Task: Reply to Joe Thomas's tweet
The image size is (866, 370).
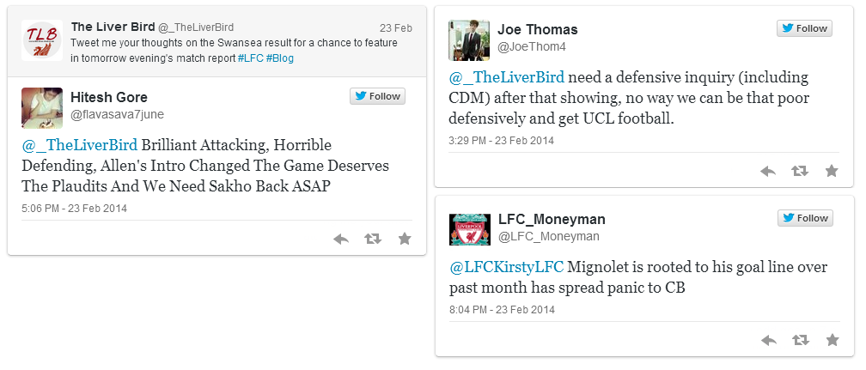Action: click(x=768, y=171)
